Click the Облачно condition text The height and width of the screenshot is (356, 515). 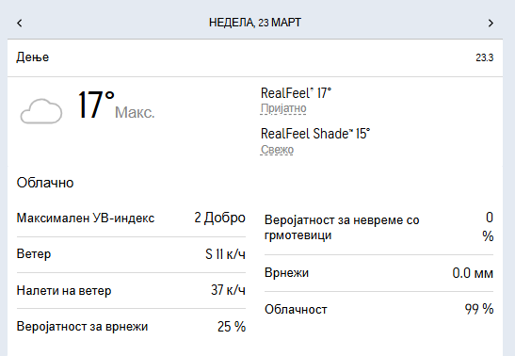point(45,183)
